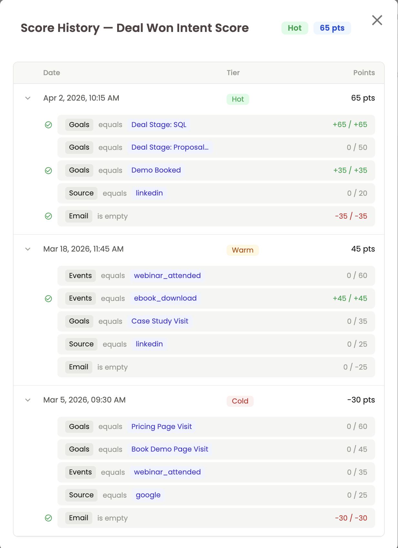Collapse the Apr 2, 2026 history entry
398x548 pixels.
tap(28, 98)
